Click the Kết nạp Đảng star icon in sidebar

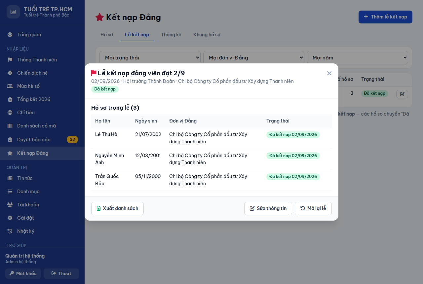pos(10,153)
